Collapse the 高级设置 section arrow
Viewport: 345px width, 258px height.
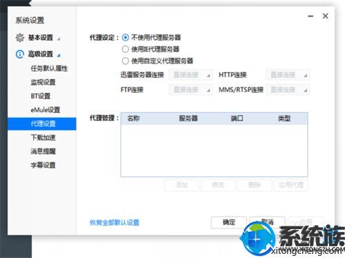pyautogui.click(x=59, y=55)
